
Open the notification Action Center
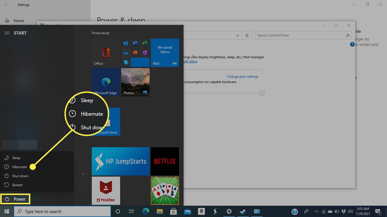click(x=378, y=211)
